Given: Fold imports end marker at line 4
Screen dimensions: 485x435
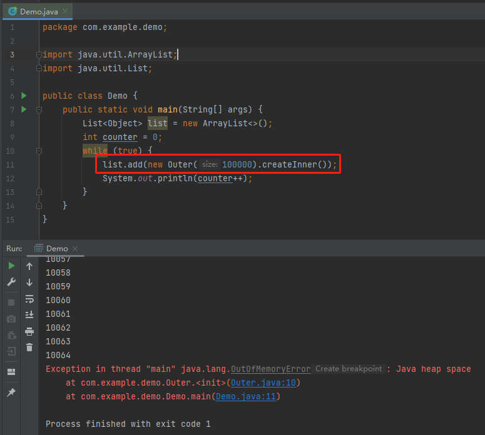Looking at the screenshot, I should (x=39, y=68).
